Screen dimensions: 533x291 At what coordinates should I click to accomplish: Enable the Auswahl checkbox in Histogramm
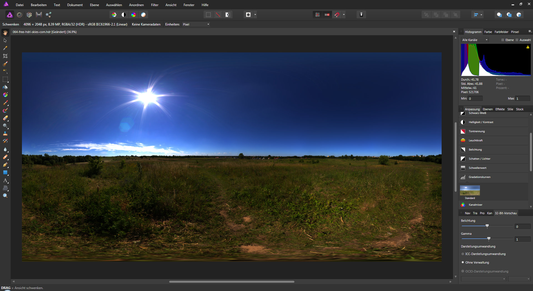pos(517,40)
